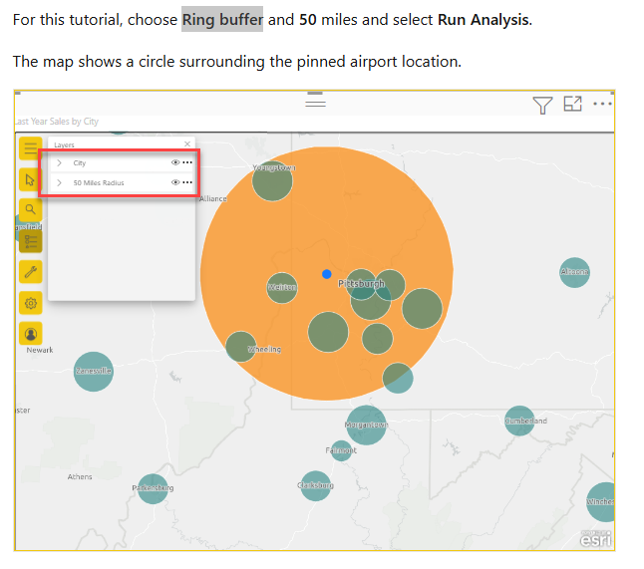Click the Wheeling city bubble

click(241, 347)
